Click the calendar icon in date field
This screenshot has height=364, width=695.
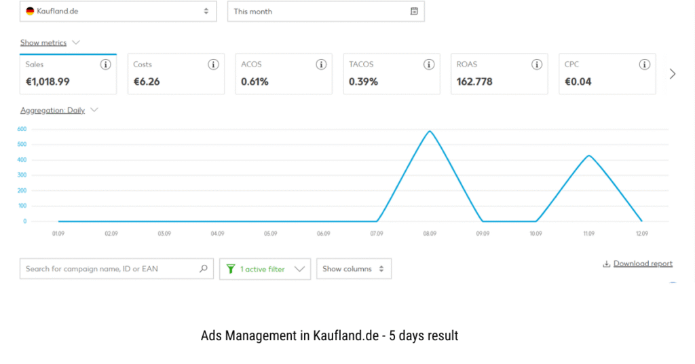pyautogui.click(x=414, y=12)
